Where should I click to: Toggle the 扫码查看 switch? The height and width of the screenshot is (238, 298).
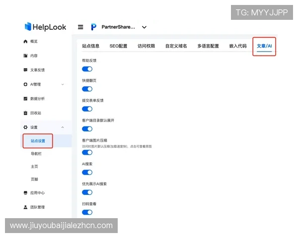click(x=87, y=212)
